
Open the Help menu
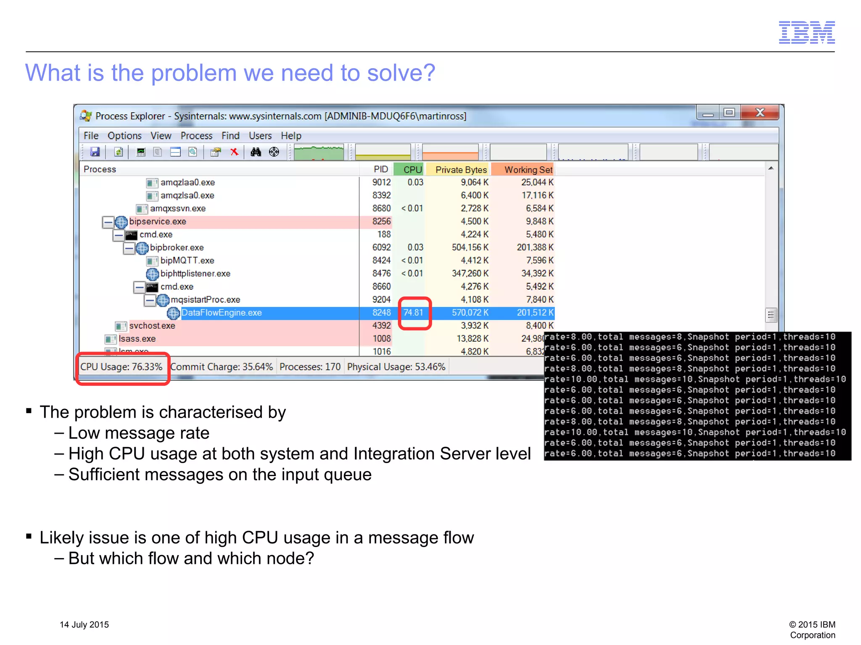291,136
